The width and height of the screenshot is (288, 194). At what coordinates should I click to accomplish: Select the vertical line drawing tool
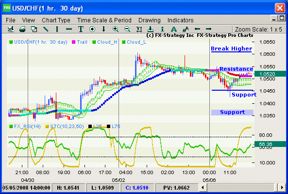(x=57, y=29)
